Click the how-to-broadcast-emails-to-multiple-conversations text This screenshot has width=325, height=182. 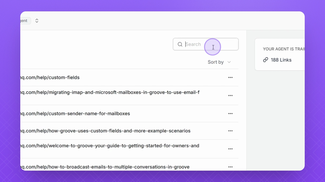tap(105, 167)
